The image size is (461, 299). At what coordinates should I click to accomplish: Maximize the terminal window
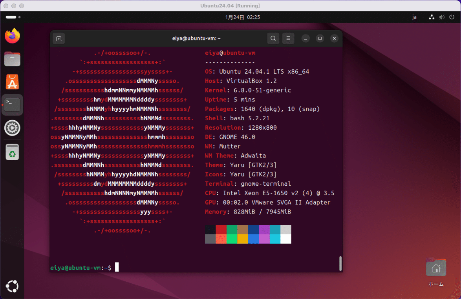pyautogui.click(x=320, y=38)
